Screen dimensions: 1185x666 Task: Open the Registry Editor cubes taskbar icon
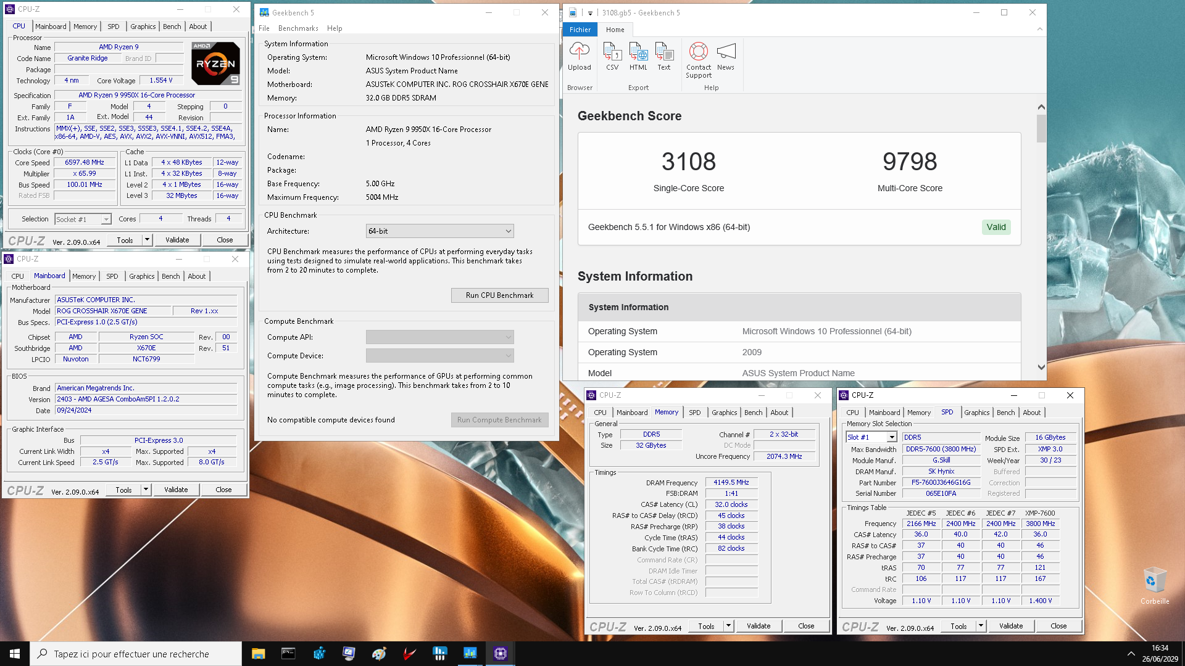tap(319, 654)
